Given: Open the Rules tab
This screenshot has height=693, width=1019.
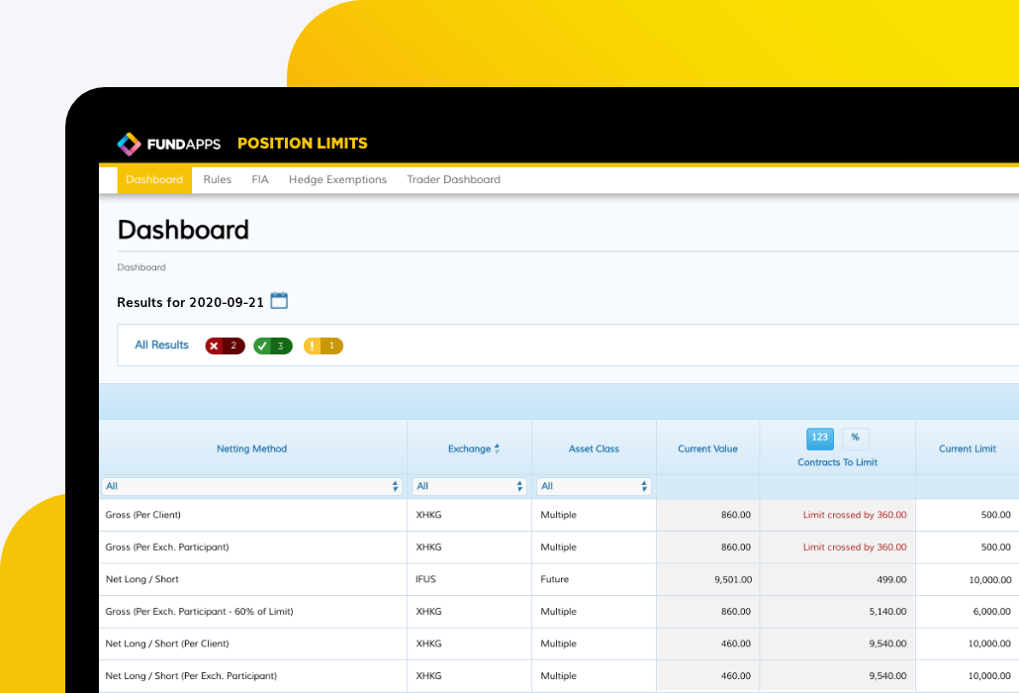Looking at the screenshot, I should 217,179.
